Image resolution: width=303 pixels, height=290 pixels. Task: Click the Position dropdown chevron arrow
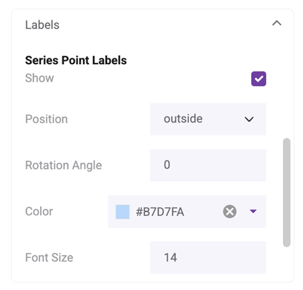[x=249, y=119]
